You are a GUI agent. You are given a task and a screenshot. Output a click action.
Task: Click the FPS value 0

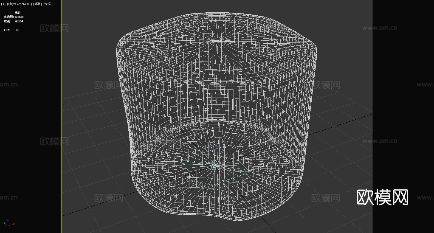(x=17, y=30)
